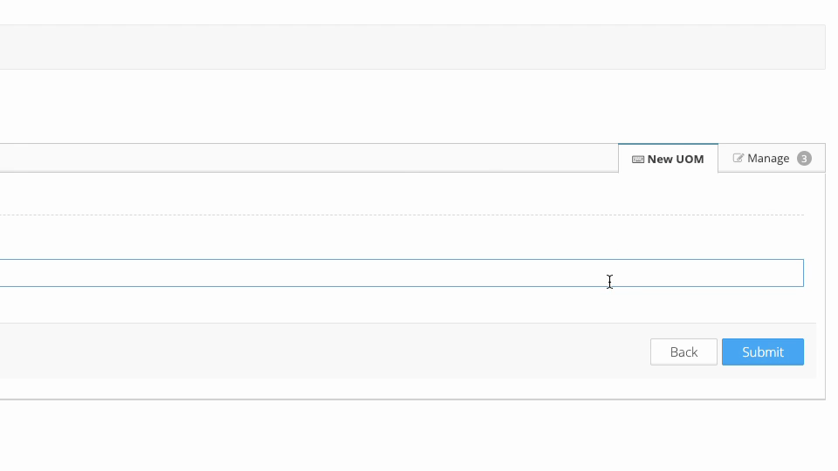Focus the blue-outlined text input field

tap(402, 273)
